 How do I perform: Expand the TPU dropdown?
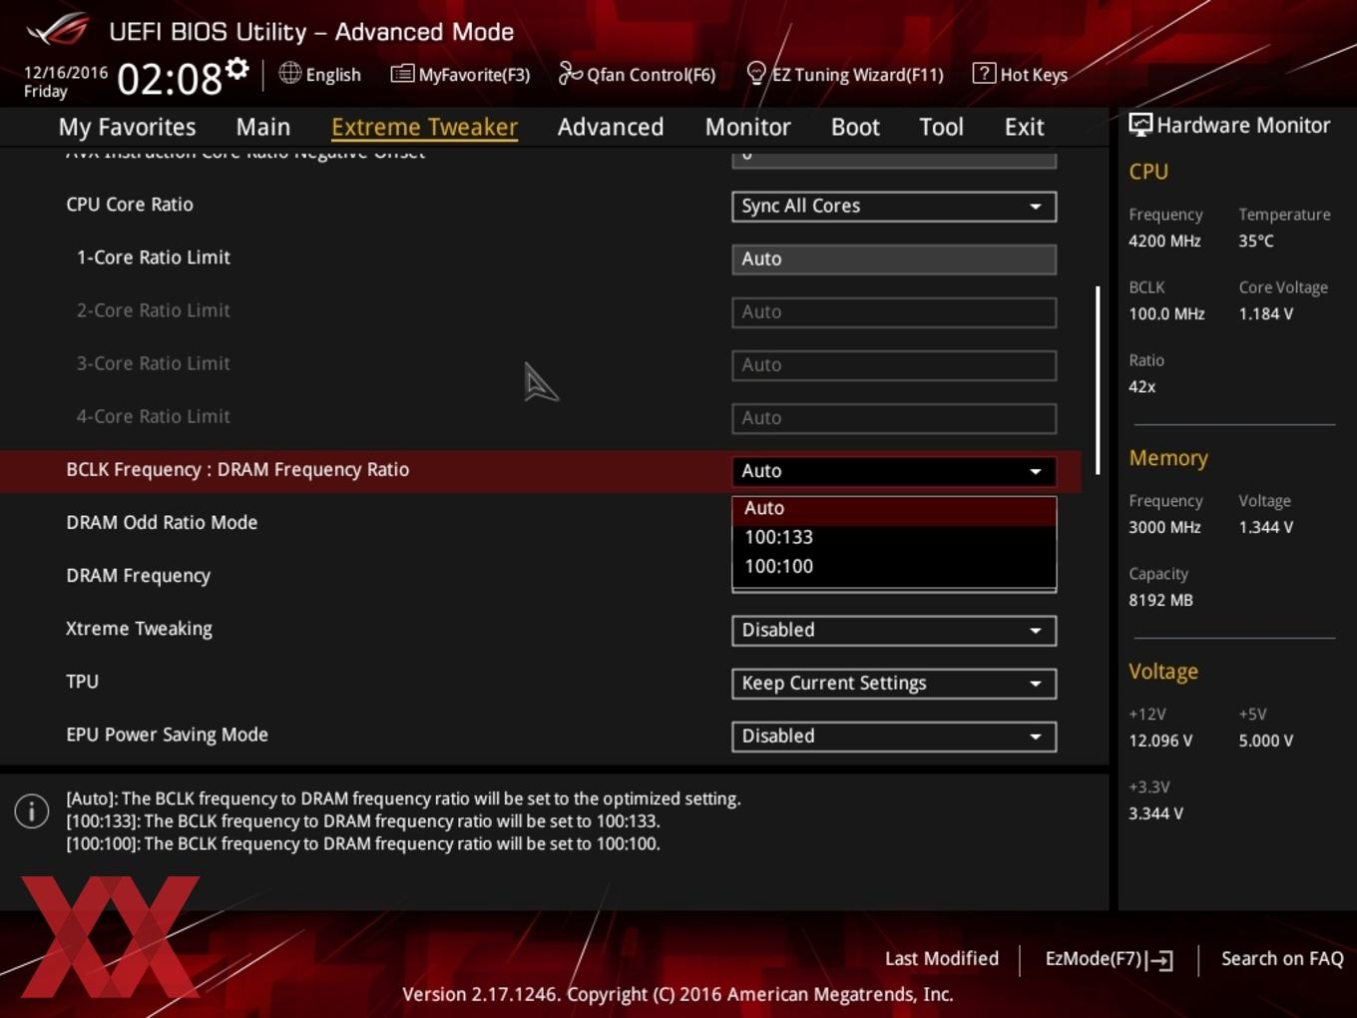[x=894, y=683]
